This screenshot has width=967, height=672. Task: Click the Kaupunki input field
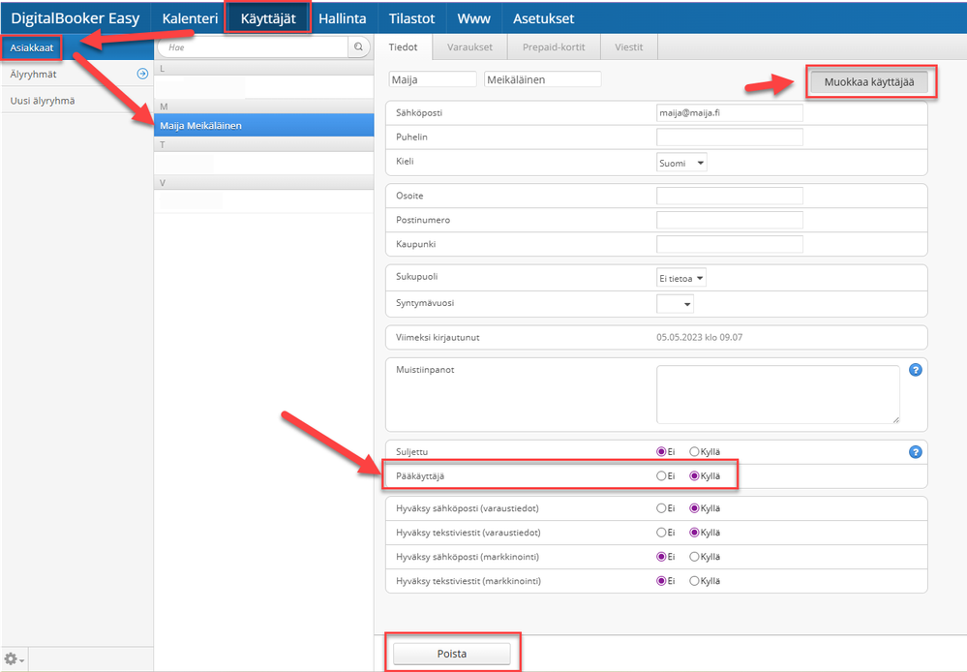[x=730, y=244]
